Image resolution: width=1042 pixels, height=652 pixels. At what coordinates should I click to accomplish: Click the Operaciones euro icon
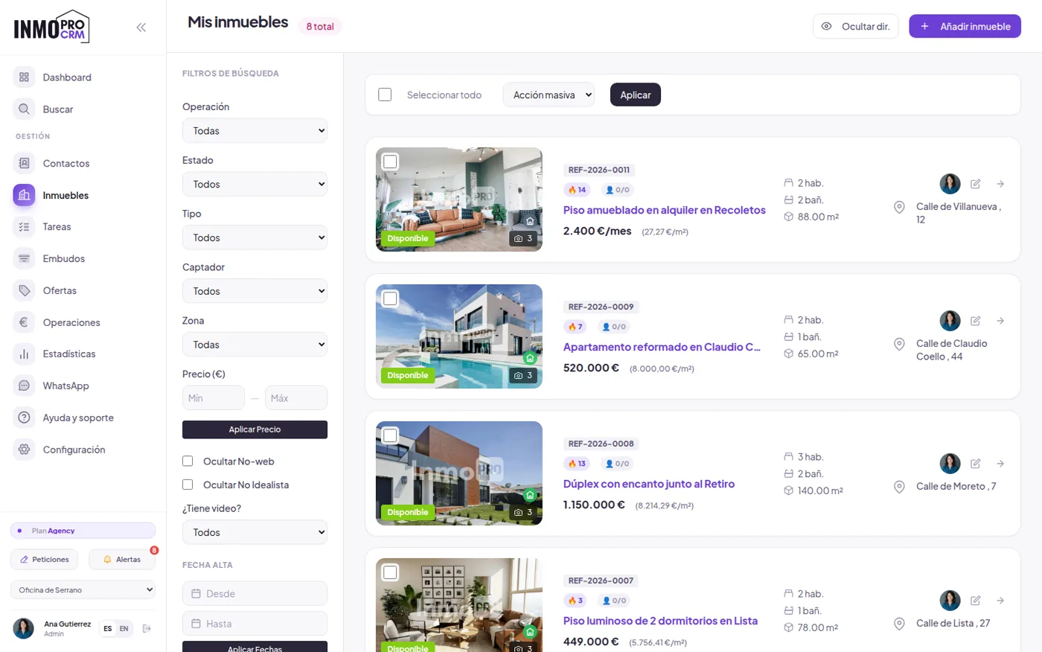coord(25,323)
